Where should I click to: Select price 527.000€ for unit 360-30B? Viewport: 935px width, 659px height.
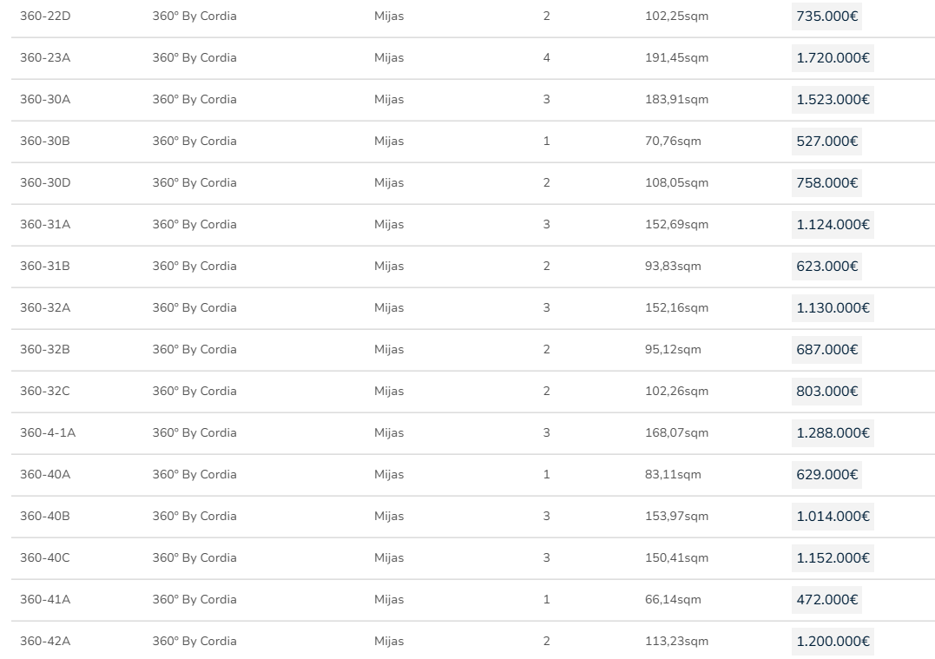(826, 142)
